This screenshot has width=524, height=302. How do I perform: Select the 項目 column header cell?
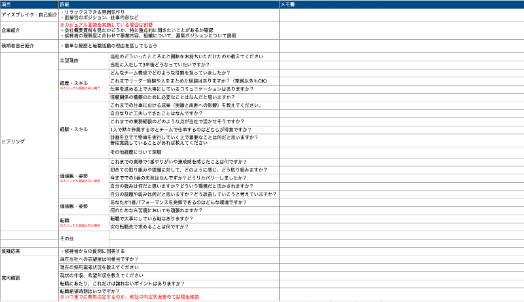(29, 4)
